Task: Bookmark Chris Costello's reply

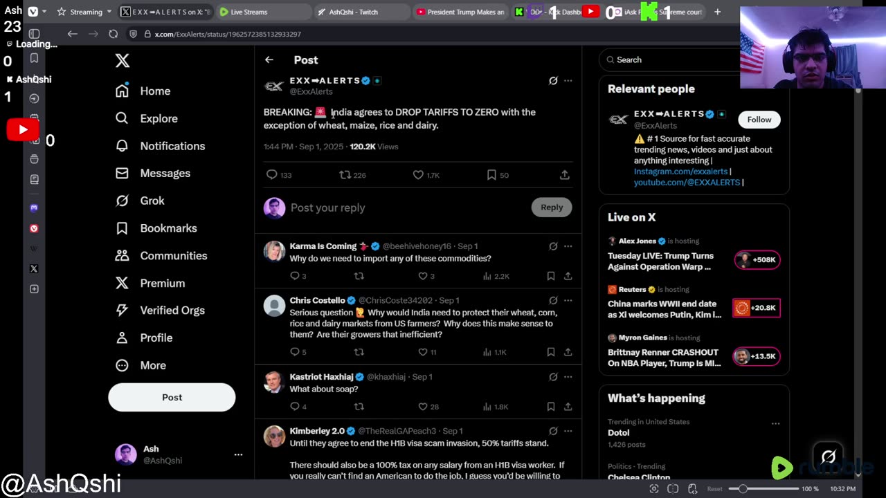Action: (x=551, y=352)
